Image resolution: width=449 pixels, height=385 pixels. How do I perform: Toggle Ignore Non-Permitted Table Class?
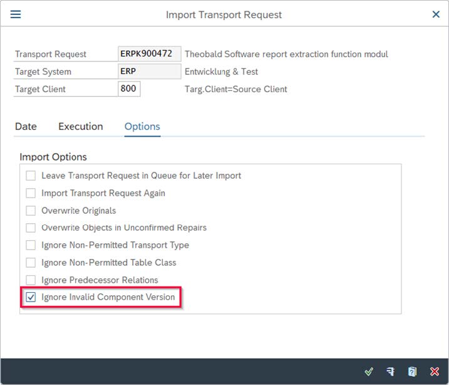(31, 263)
